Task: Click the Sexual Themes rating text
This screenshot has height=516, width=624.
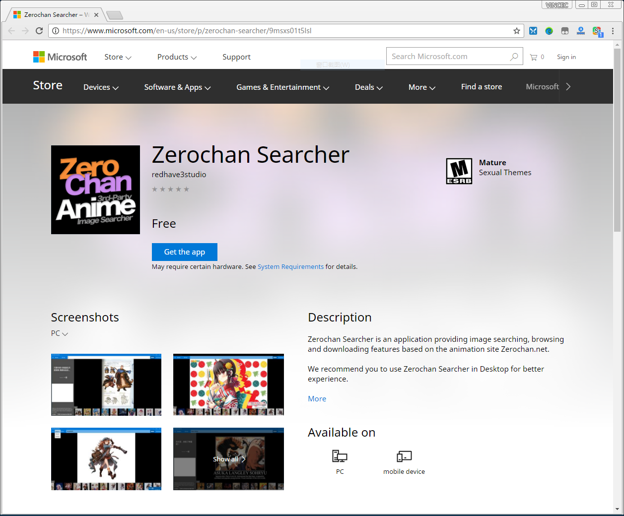Action: pos(505,173)
